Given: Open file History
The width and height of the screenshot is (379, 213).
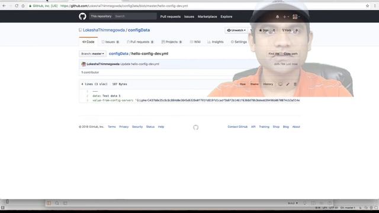Looking at the screenshot, I should [x=268, y=84].
